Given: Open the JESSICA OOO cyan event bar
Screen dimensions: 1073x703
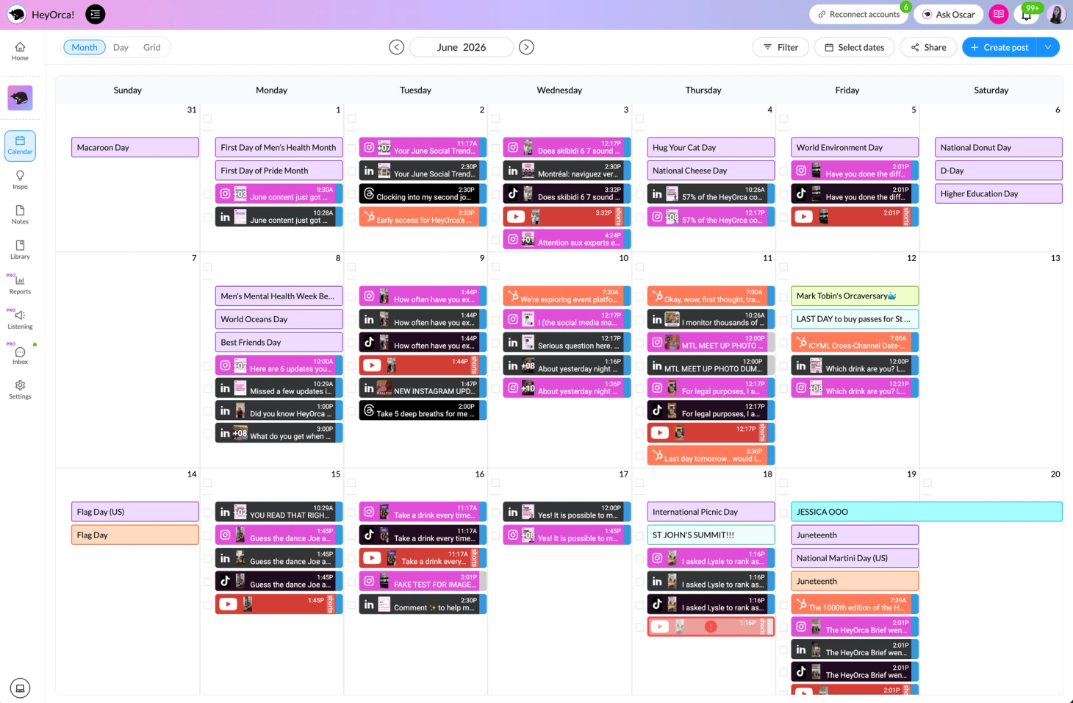Looking at the screenshot, I should tap(927, 512).
